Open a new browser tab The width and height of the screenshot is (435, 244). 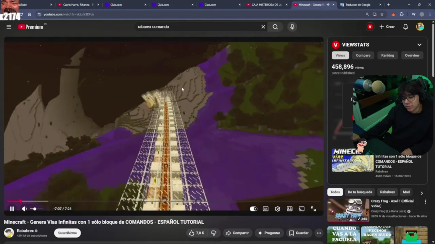[x=388, y=5]
